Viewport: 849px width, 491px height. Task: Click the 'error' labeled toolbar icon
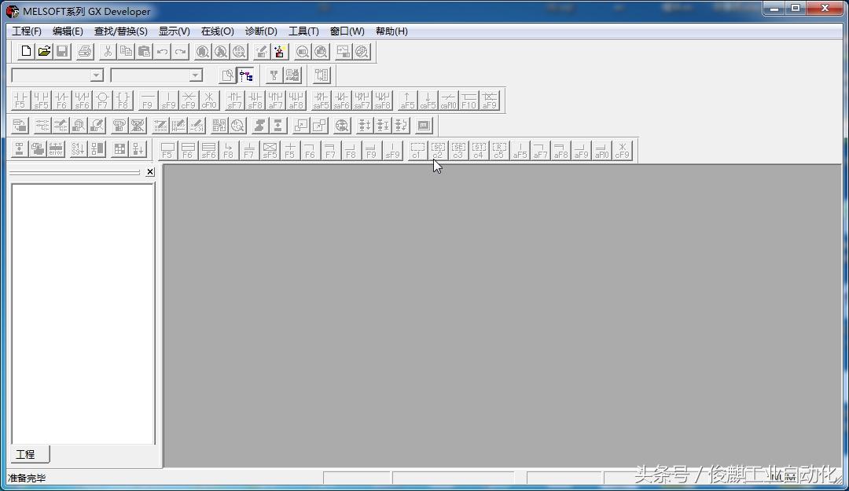point(56,148)
